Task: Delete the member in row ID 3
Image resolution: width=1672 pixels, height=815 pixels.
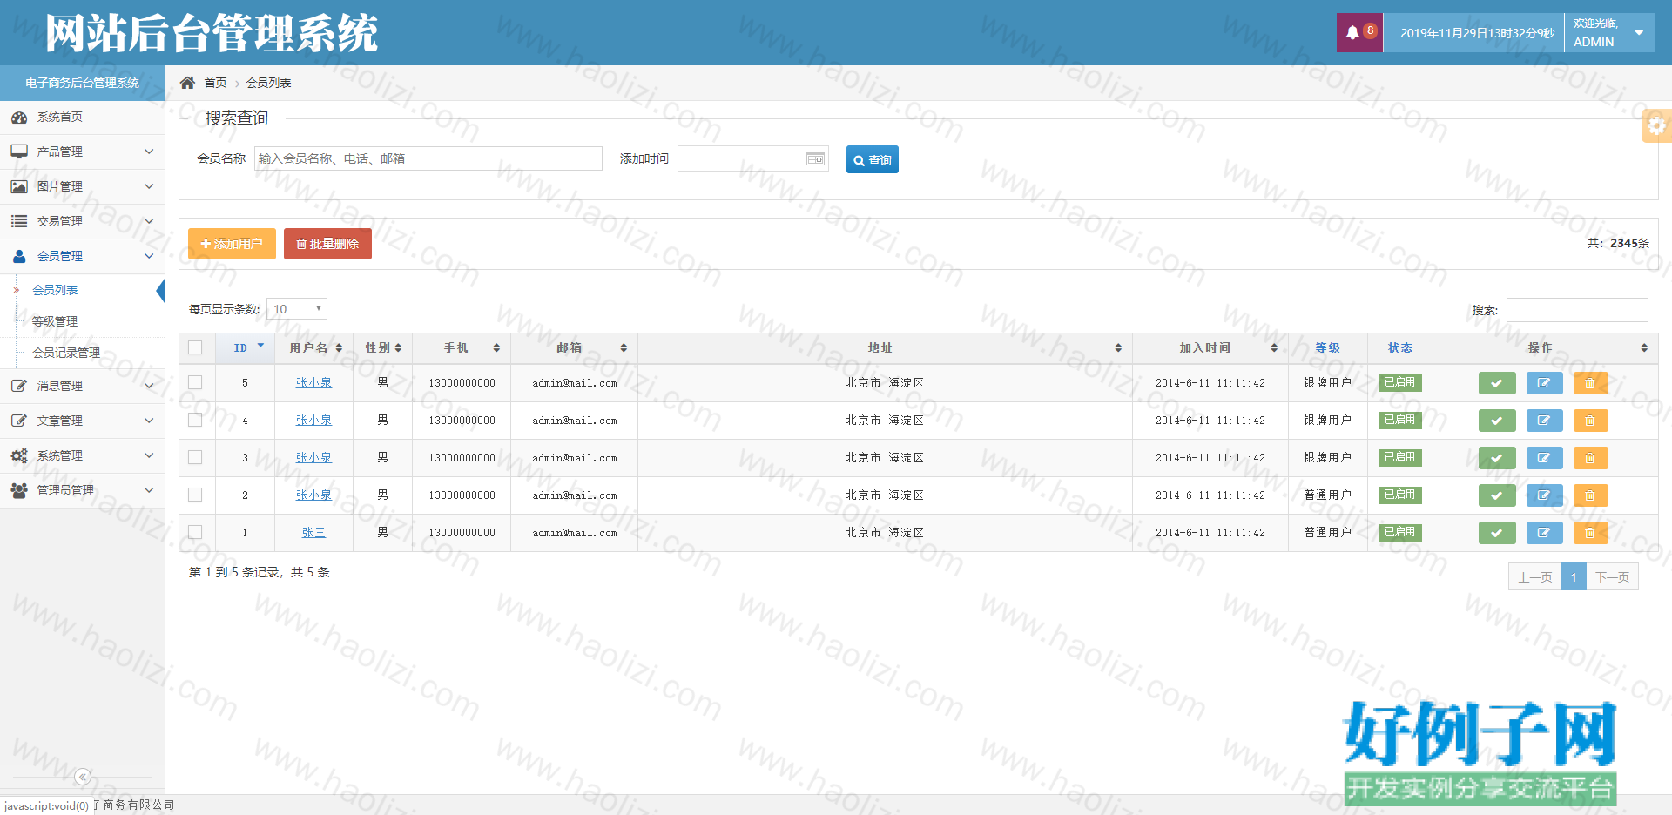Action: coord(1590,458)
